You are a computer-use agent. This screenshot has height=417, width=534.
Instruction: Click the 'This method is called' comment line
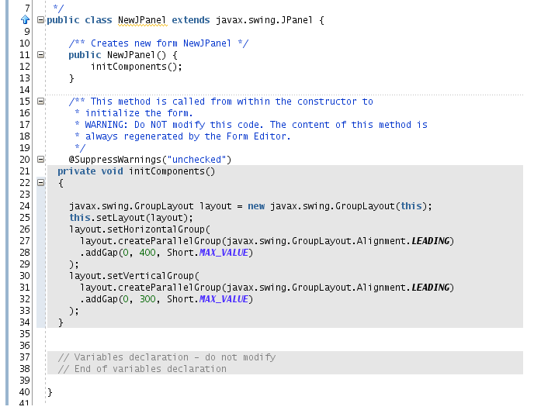[221, 102]
